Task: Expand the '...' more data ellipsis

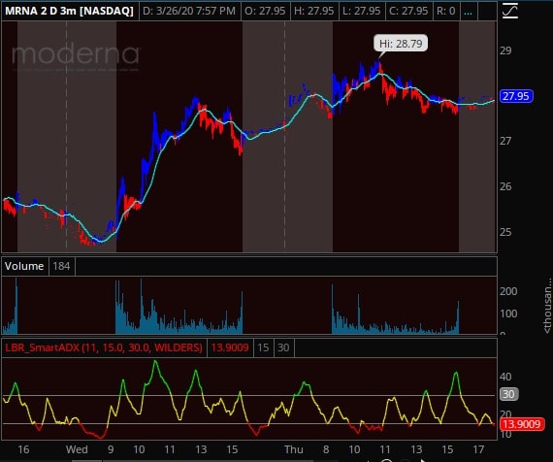Action: click(x=468, y=11)
